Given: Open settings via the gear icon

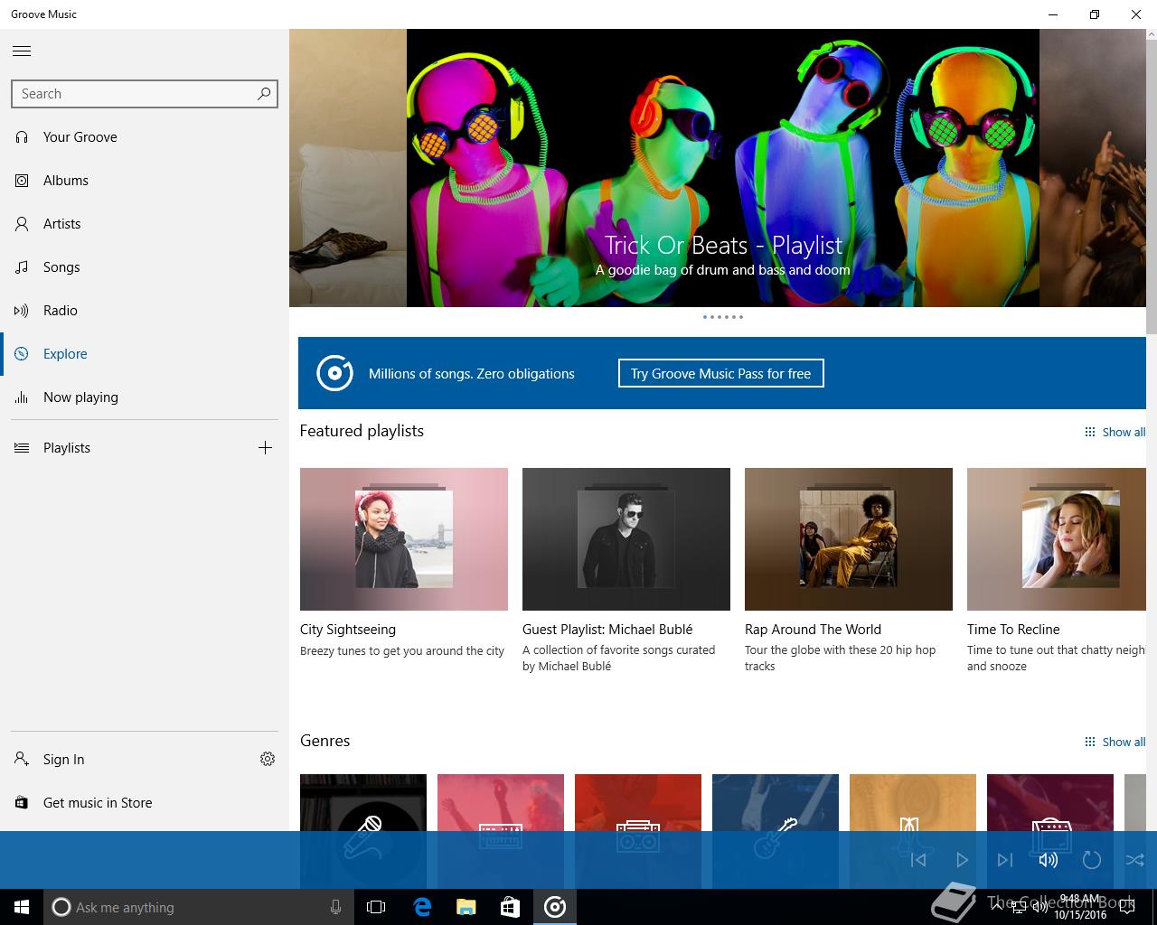Looking at the screenshot, I should [268, 760].
